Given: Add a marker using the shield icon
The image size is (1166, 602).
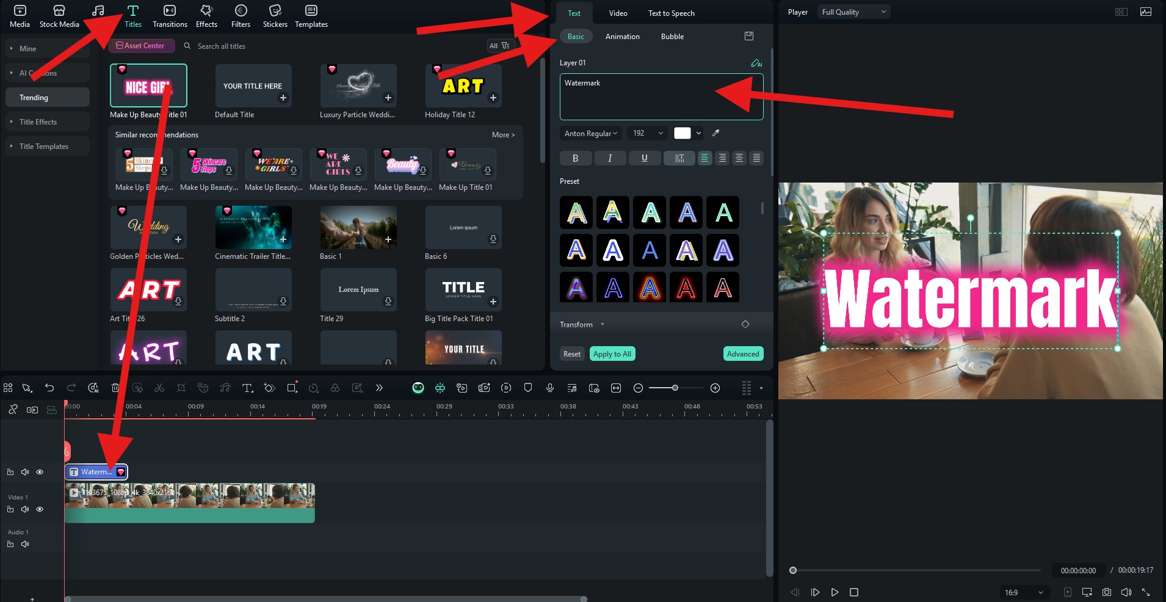Looking at the screenshot, I should [528, 388].
